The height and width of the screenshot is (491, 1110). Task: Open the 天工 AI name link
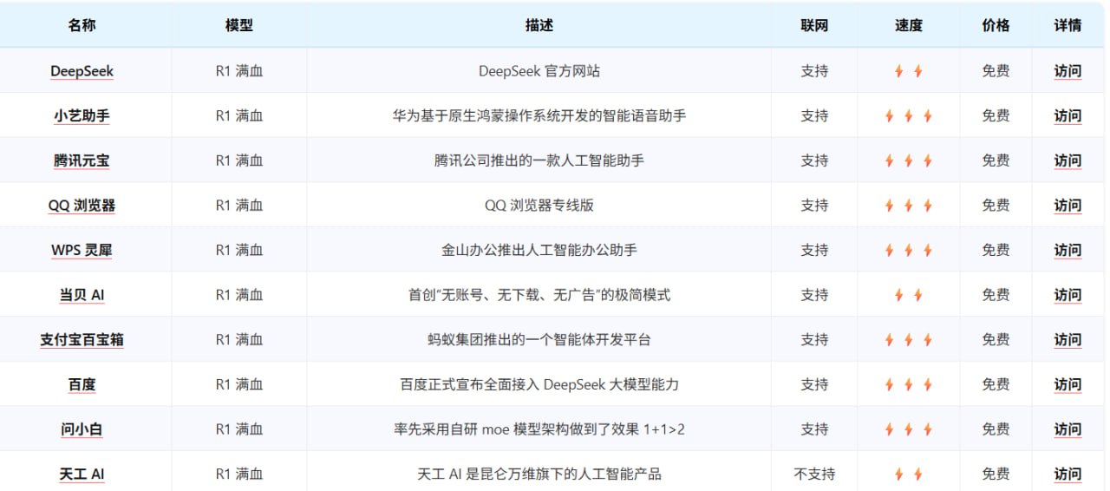pyautogui.click(x=82, y=475)
